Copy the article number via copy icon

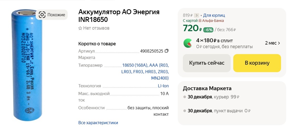coord(166,51)
